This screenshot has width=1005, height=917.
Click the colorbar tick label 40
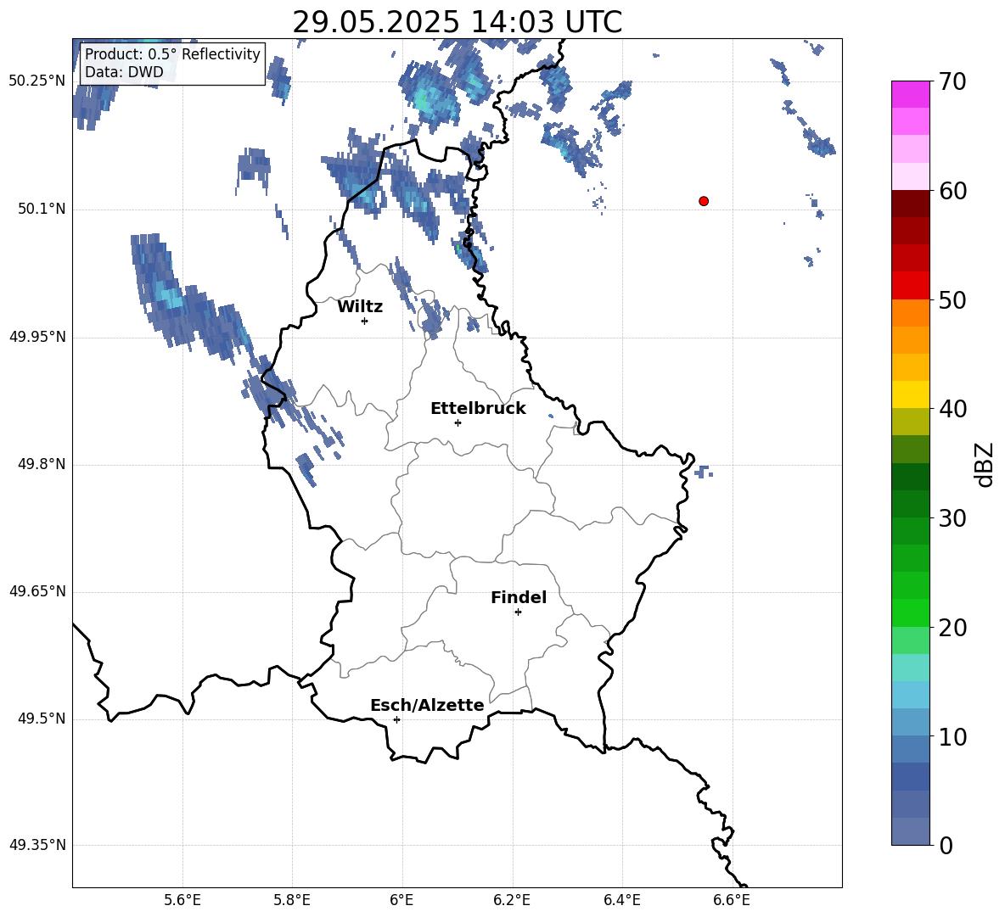pos(953,409)
